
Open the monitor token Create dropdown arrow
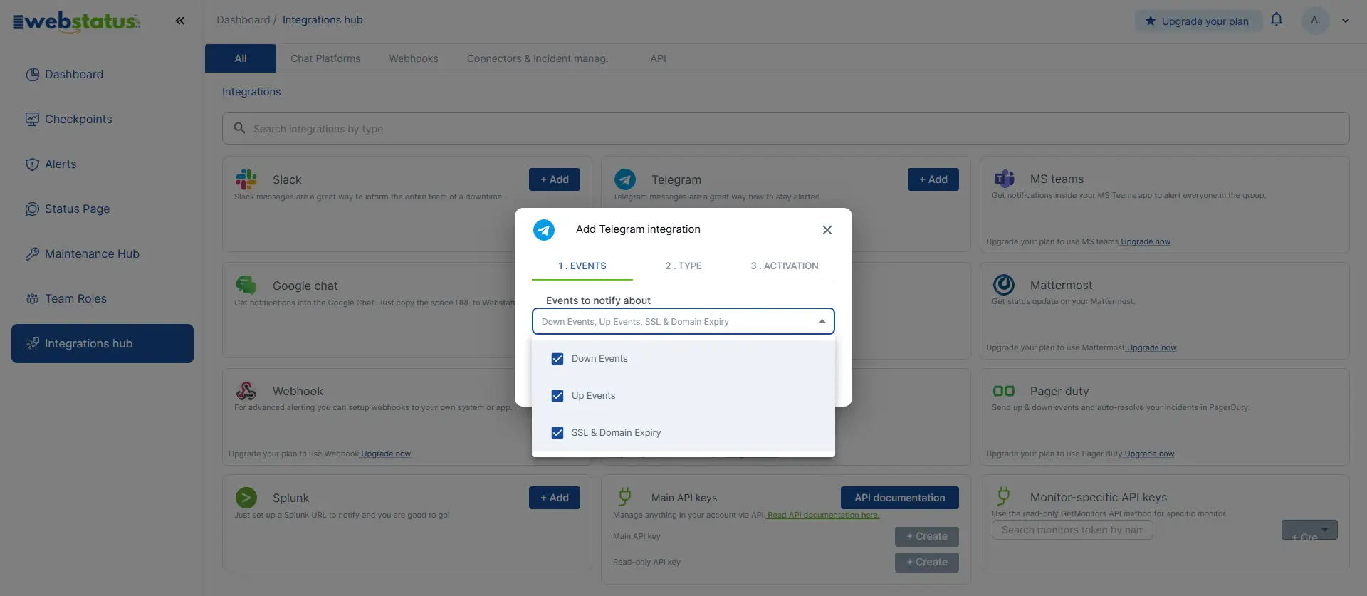coord(1325,530)
